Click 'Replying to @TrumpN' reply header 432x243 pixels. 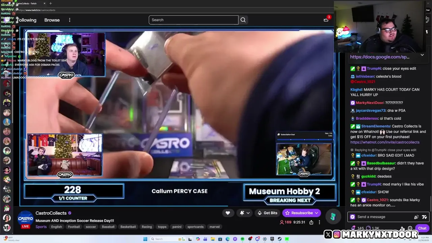(x=383, y=150)
